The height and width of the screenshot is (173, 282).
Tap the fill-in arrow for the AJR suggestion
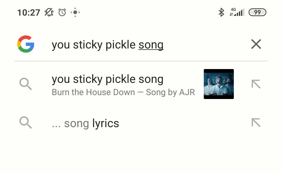pyautogui.click(x=256, y=84)
